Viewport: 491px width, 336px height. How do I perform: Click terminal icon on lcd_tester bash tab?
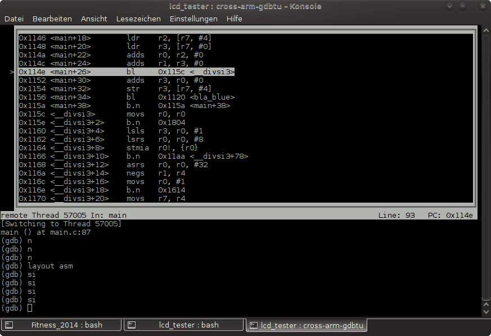click(x=132, y=325)
